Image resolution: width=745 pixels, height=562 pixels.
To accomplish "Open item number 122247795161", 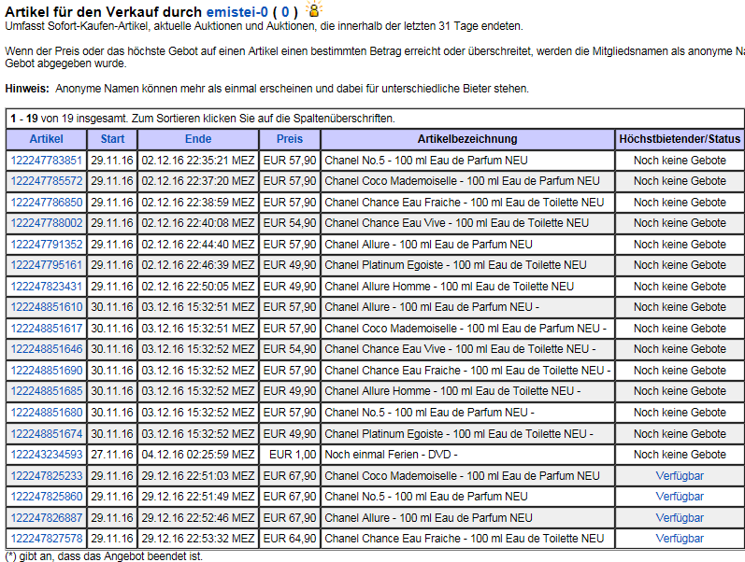I will (47, 265).
